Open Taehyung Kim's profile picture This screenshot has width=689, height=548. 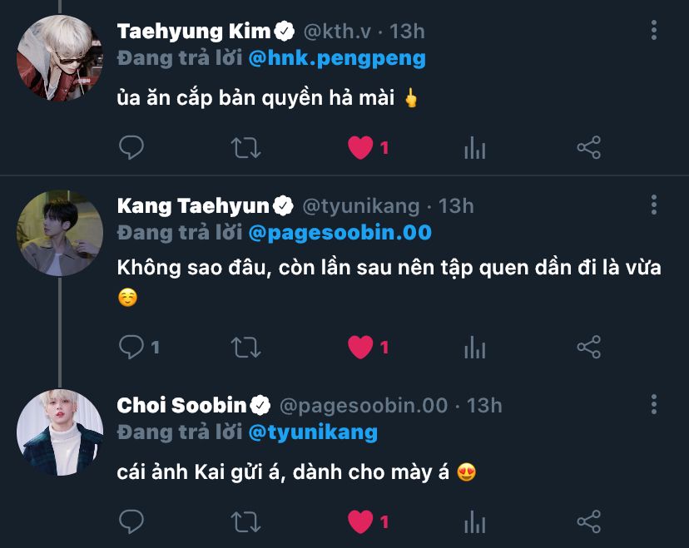(60, 58)
